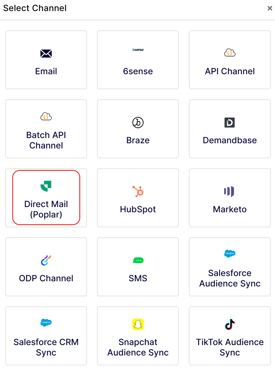This screenshot has width=275, height=369.
Task: Click the Email envelope icon
Action: point(46,54)
